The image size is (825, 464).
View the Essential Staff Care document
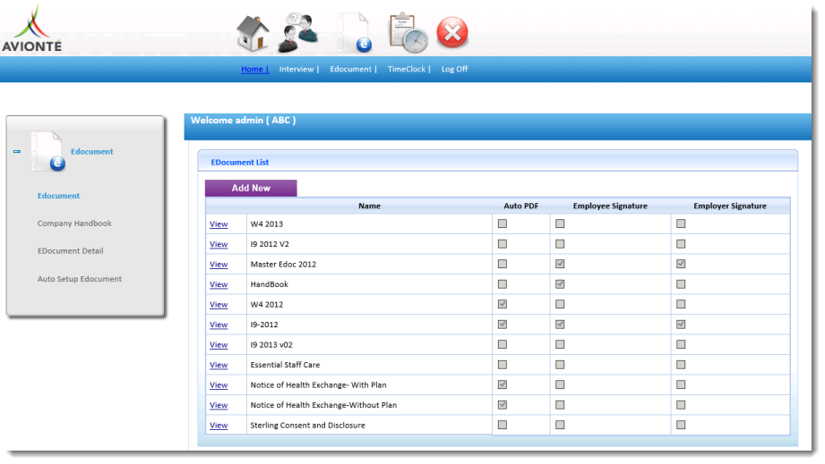point(219,365)
